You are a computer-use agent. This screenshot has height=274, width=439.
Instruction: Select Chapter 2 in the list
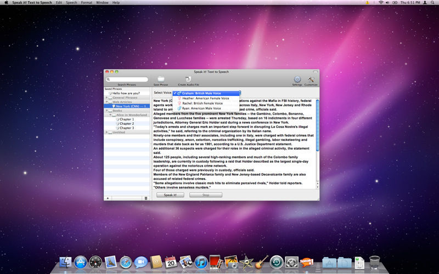(127, 124)
